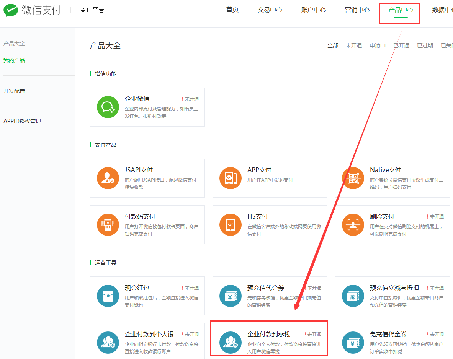
Task: Open the 现金红包 product title
Action: click(x=137, y=288)
